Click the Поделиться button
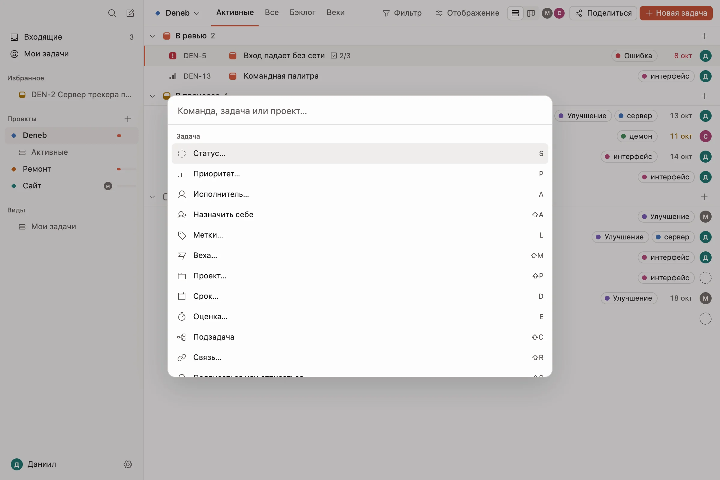 pyautogui.click(x=603, y=13)
